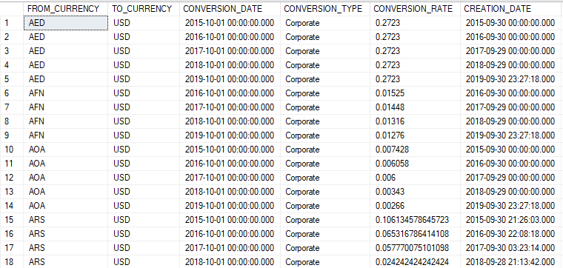Click conversion date 2015-10-01 in row 1

tap(230, 23)
